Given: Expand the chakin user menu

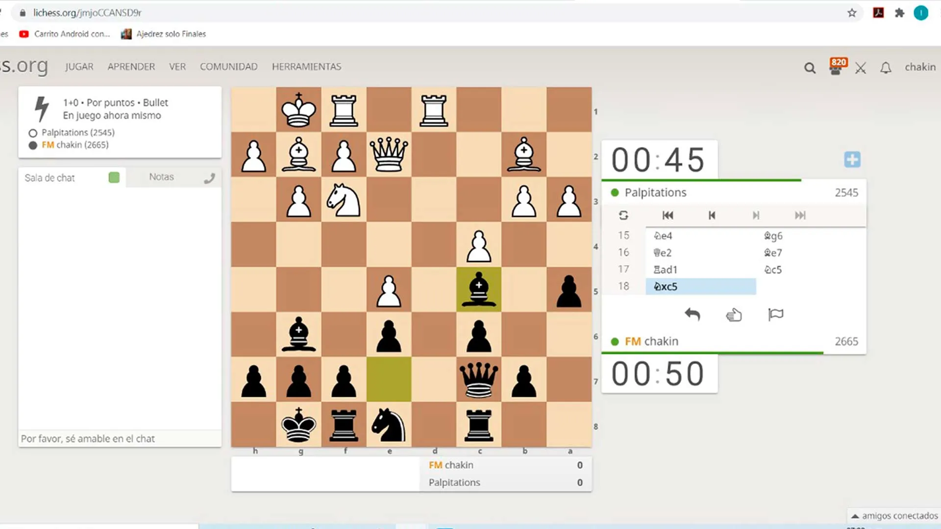Looking at the screenshot, I should click(x=919, y=67).
